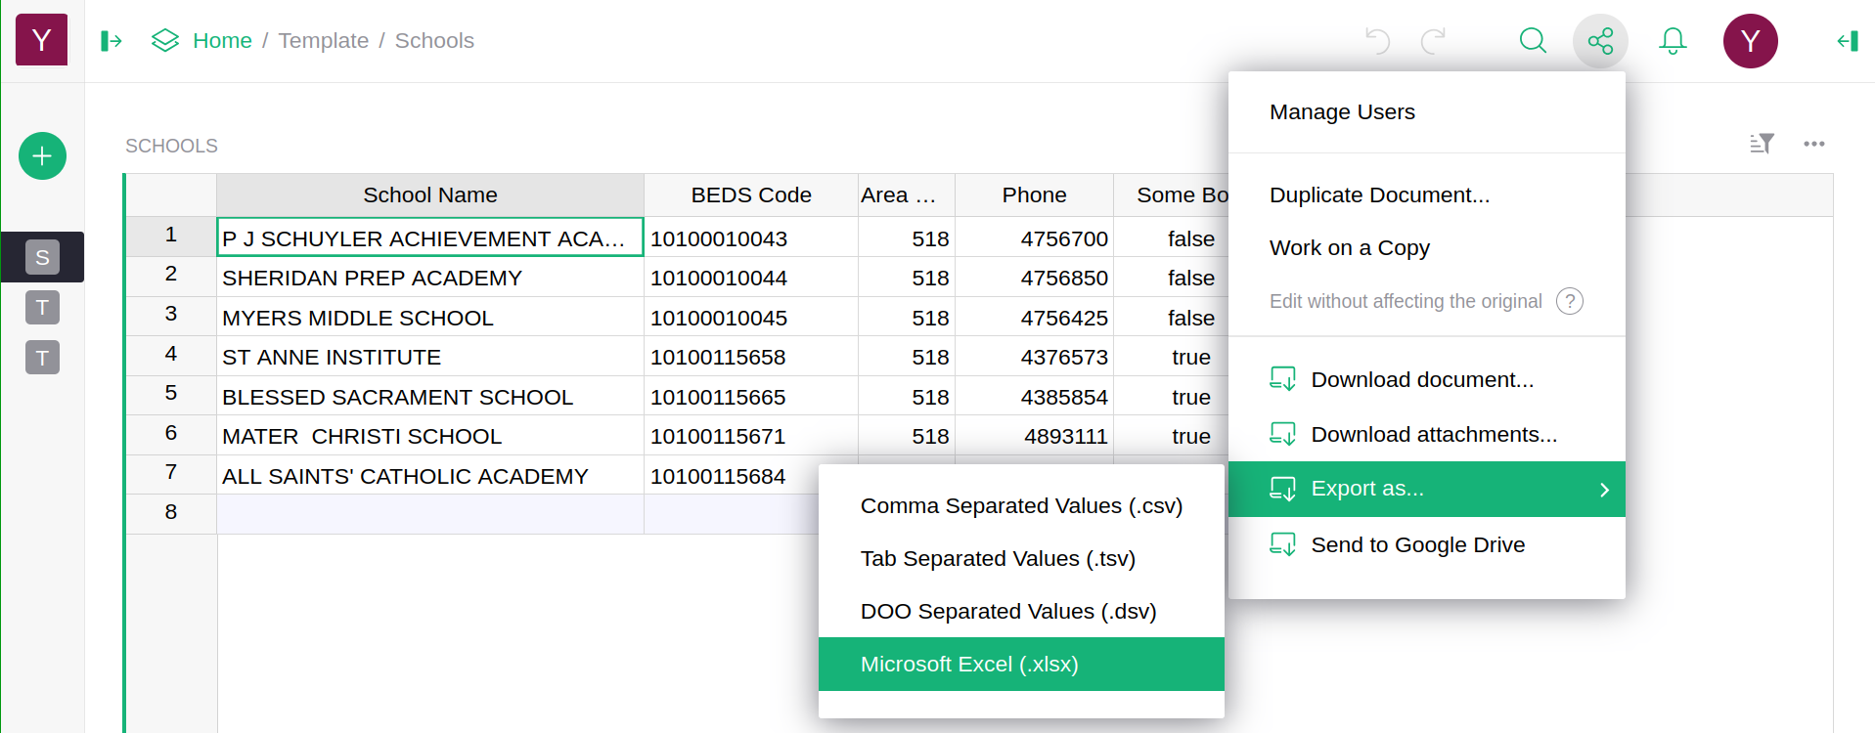The height and width of the screenshot is (733, 1875).
Task: Toggle the right side panel
Action: click(1847, 41)
